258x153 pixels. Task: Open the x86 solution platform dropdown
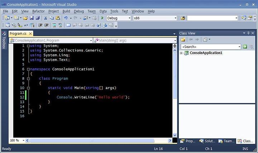tap(175, 18)
